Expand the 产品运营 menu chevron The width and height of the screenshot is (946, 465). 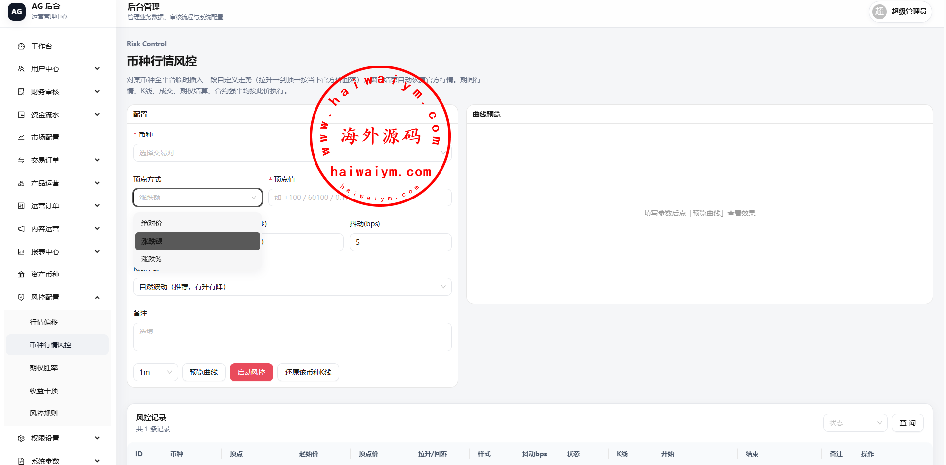tap(97, 183)
